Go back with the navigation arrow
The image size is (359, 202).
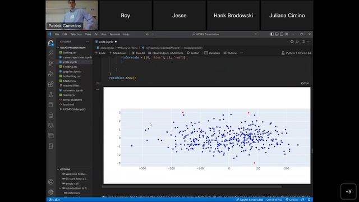pyautogui.click(x=147, y=34)
